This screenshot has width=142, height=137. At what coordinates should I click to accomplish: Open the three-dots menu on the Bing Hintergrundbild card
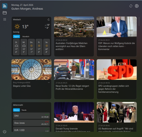click(x=49, y=83)
